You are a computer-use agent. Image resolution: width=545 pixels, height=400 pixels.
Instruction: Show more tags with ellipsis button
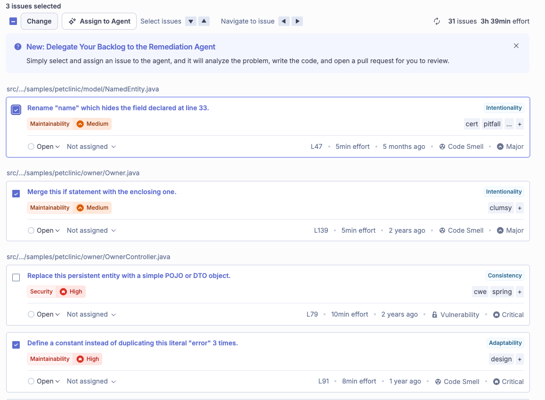[509, 124]
